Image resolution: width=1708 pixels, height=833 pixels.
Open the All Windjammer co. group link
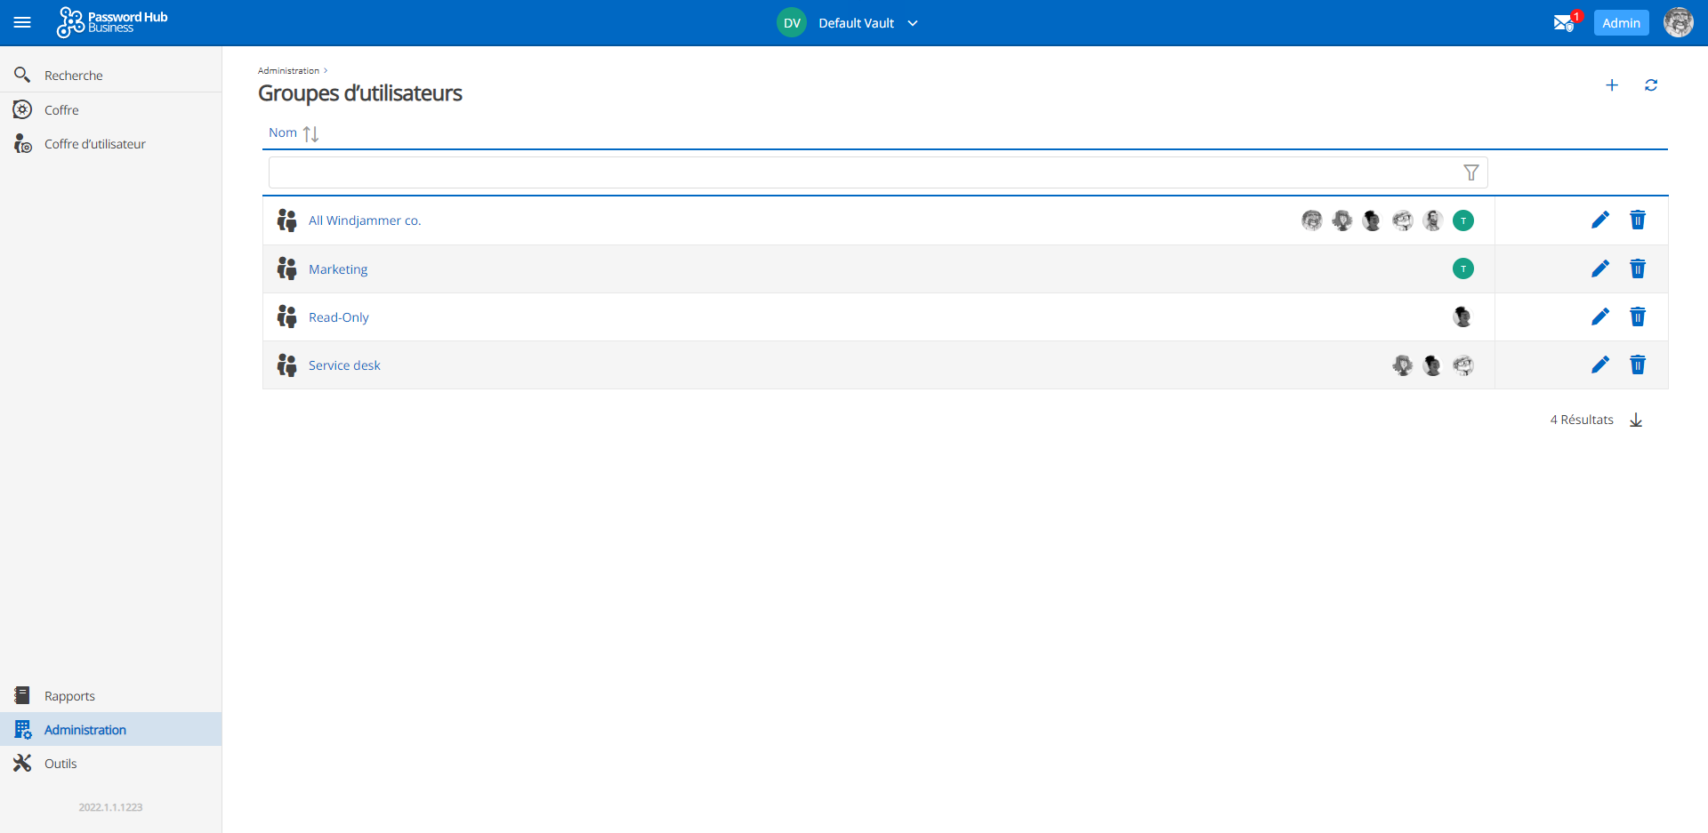[x=365, y=220]
